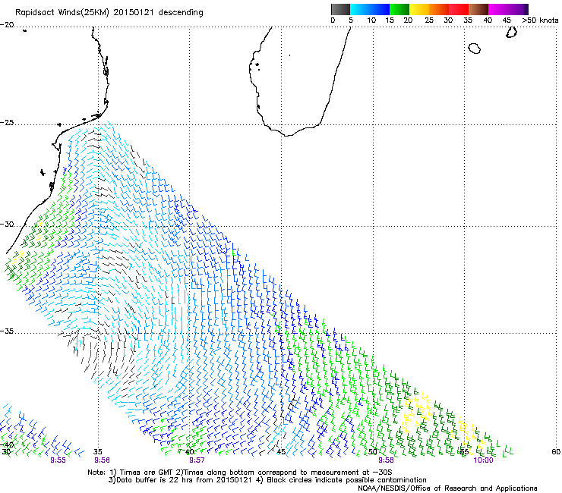Click the 40 longitude axis label
This screenshot has width=562, height=493.
[x=189, y=451]
